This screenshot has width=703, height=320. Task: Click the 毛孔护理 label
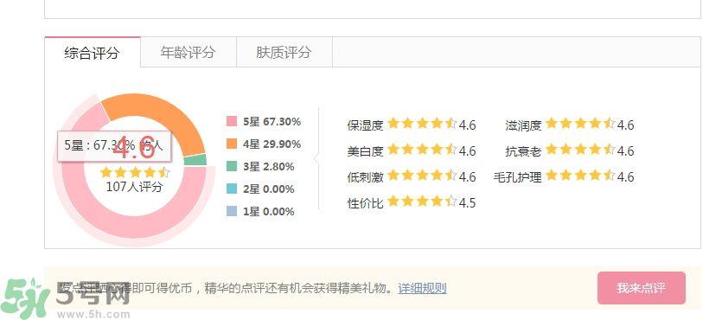pyautogui.click(x=518, y=177)
